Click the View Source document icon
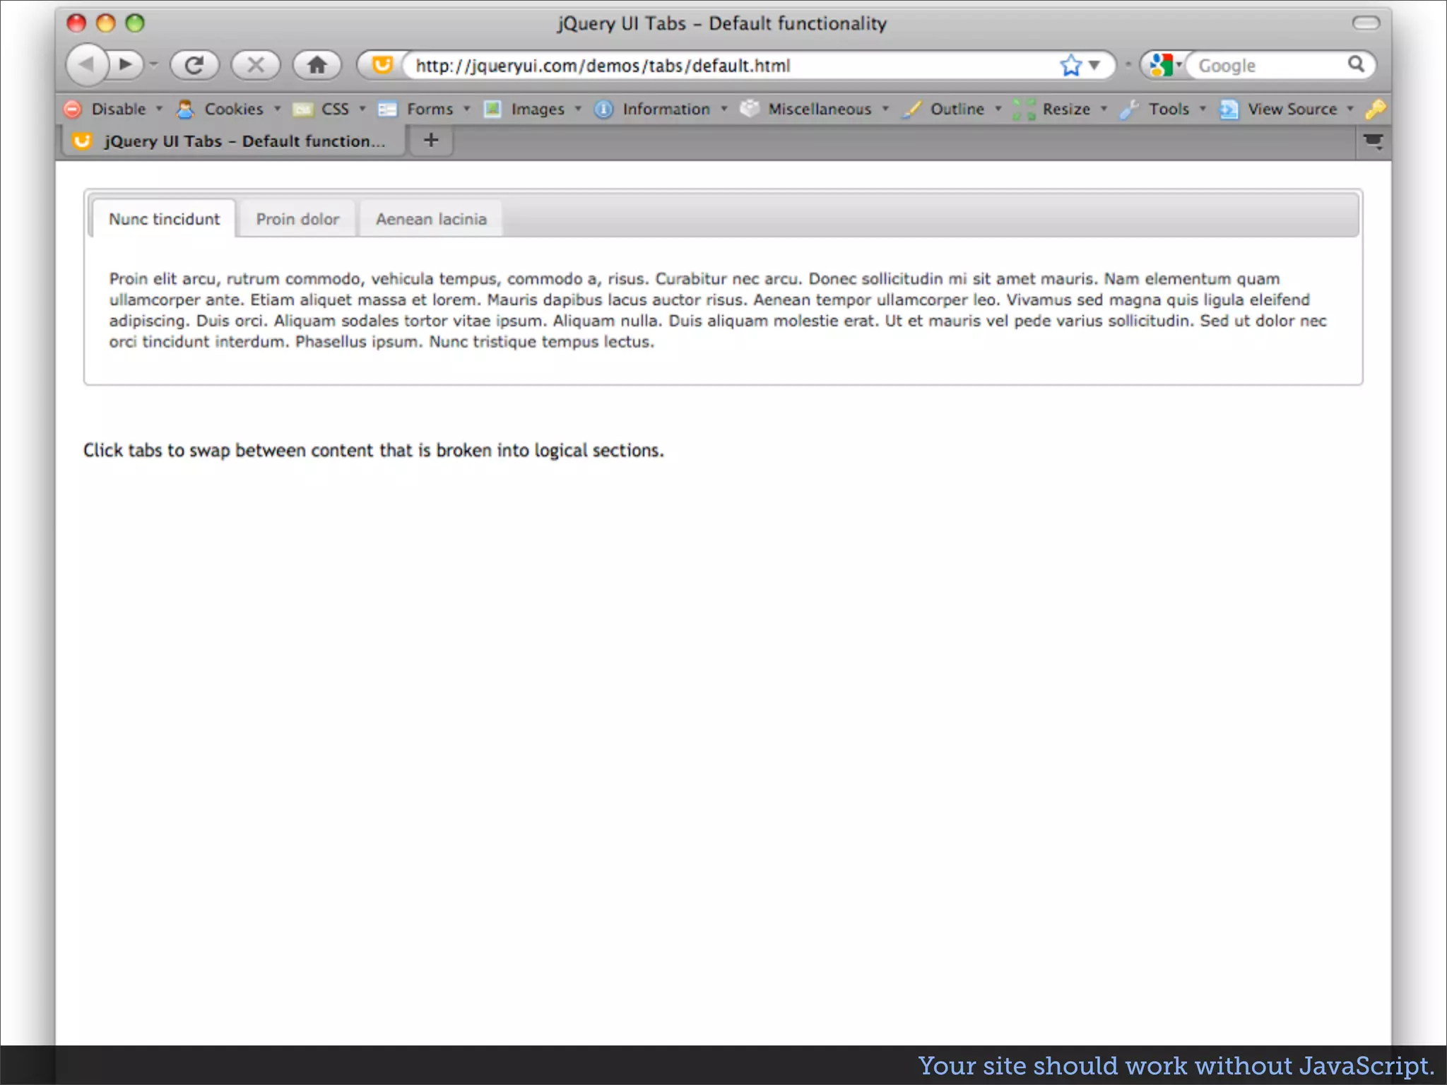The height and width of the screenshot is (1085, 1447). click(1229, 109)
